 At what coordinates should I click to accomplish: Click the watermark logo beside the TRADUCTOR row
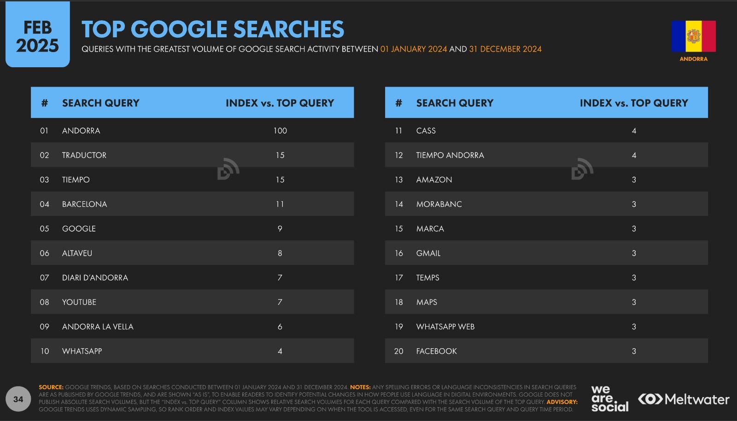pos(228,169)
